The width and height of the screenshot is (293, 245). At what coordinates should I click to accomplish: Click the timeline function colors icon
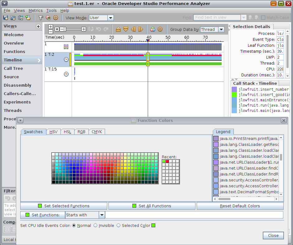tap(153, 29)
